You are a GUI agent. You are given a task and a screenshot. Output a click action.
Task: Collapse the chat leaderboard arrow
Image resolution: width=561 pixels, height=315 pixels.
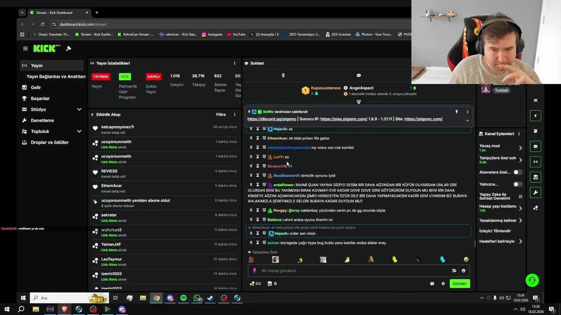[359, 101]
